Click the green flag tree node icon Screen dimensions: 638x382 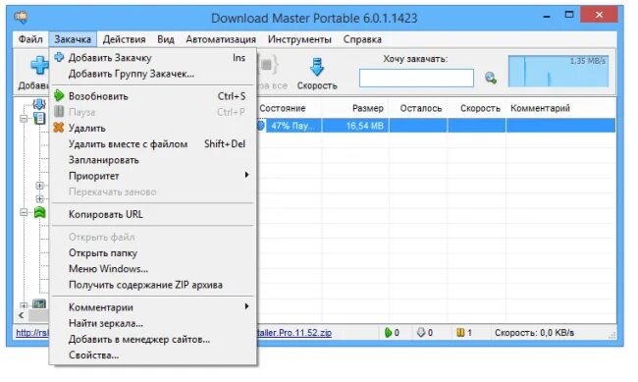click(x=39, y=212)
